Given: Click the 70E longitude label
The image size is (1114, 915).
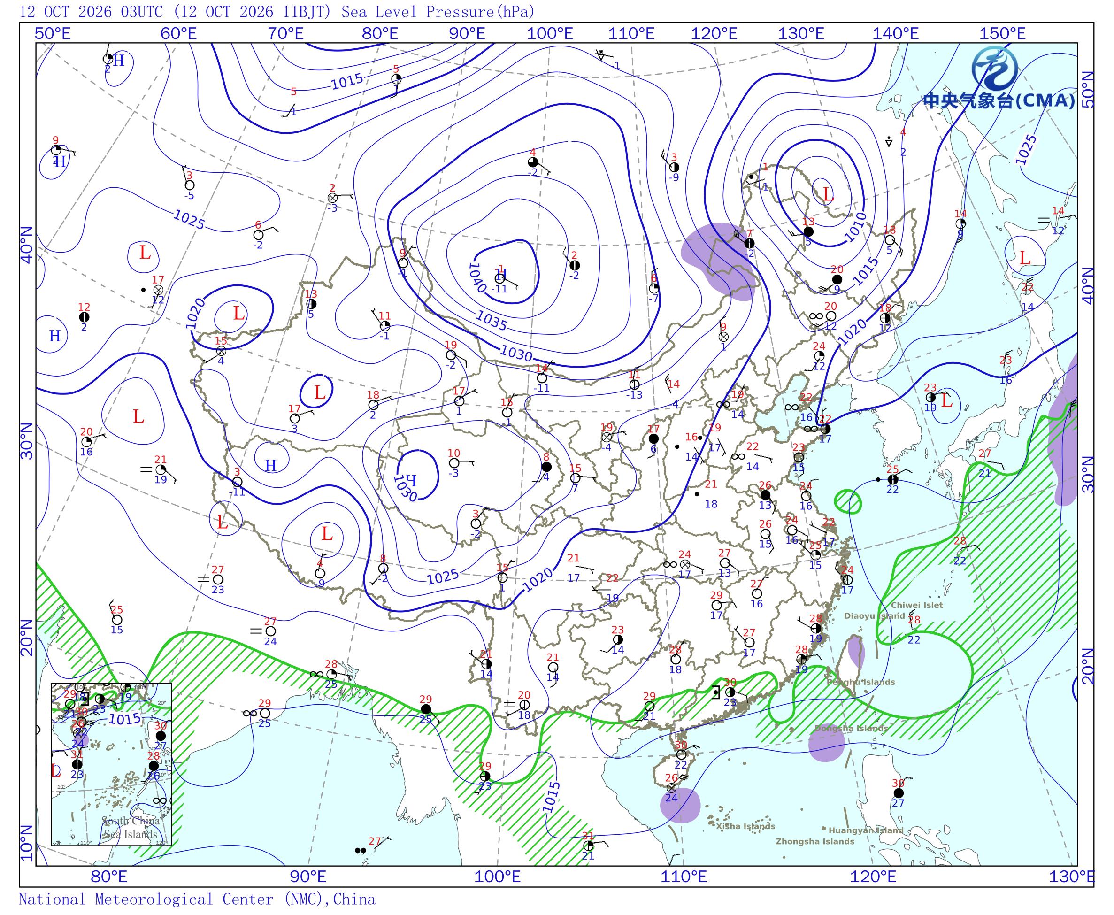Looking at the screenshot, I should (x=285, y=33).
